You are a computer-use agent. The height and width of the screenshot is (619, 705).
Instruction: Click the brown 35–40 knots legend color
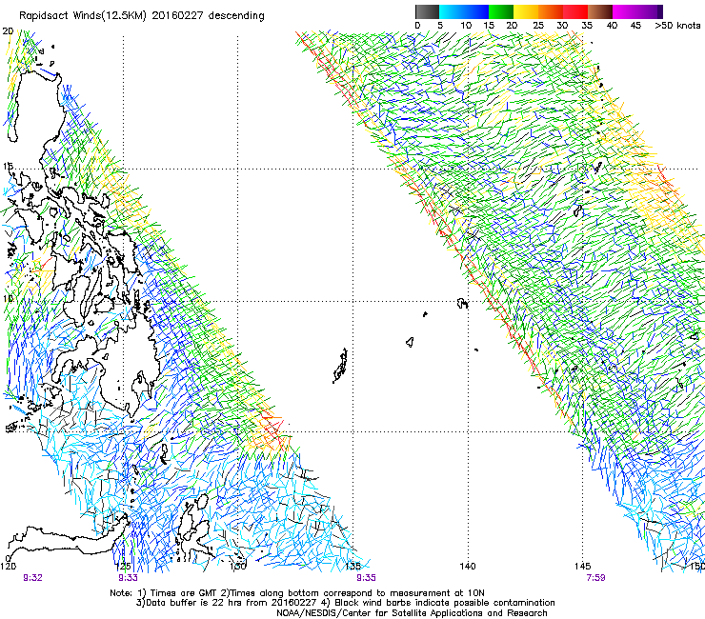(x=600, y=11)
